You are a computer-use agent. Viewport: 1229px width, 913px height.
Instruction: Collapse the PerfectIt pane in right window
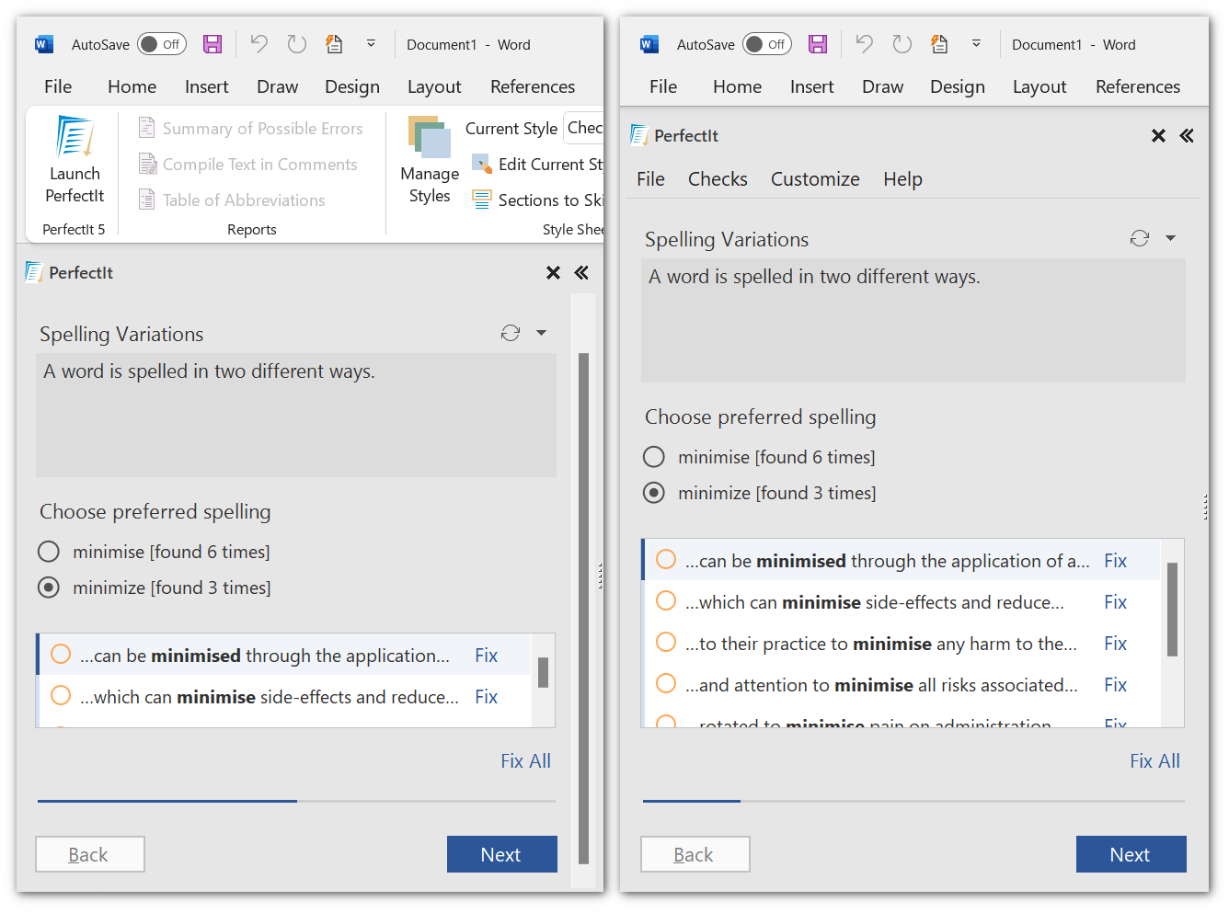point(1187,136)
